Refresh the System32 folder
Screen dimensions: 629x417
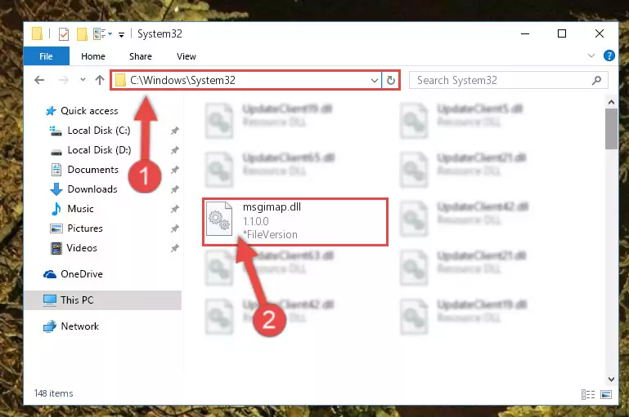tap(391, 81)
